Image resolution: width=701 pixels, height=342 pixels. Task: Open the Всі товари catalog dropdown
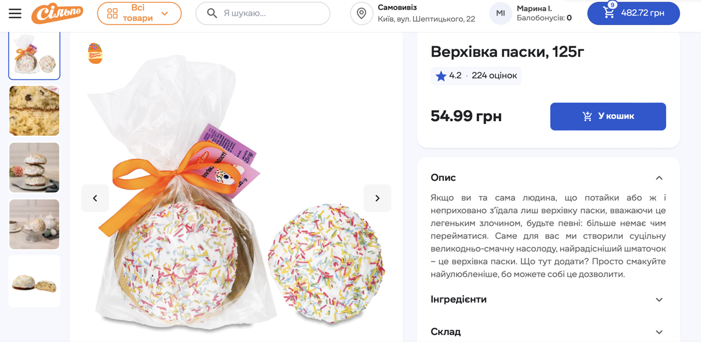click(x=139, y=13)
